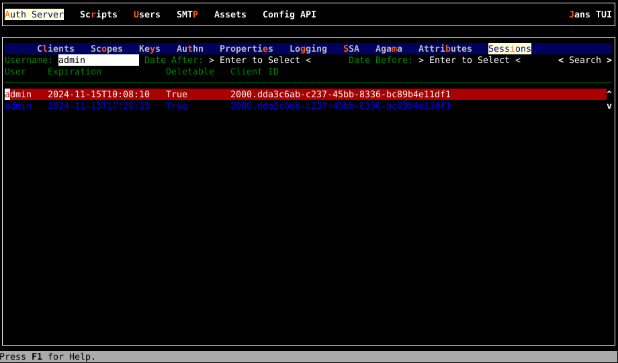Open the Keys sub-tab
This screenshot has height=363, width=618.
point(149,48)
